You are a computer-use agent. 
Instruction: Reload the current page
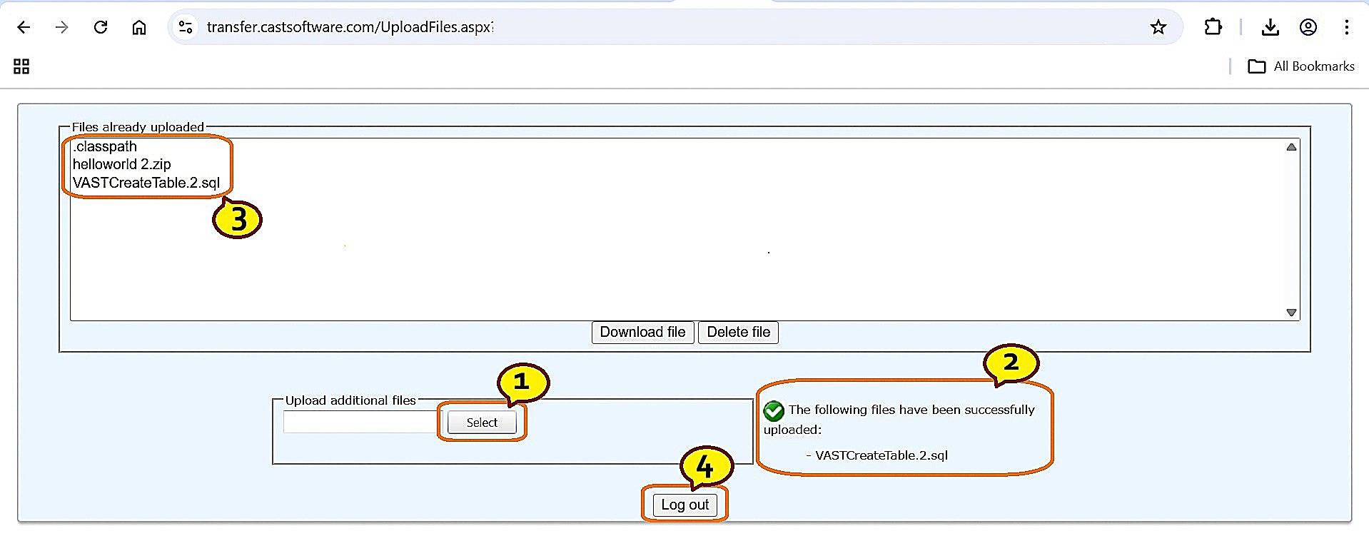101,27
